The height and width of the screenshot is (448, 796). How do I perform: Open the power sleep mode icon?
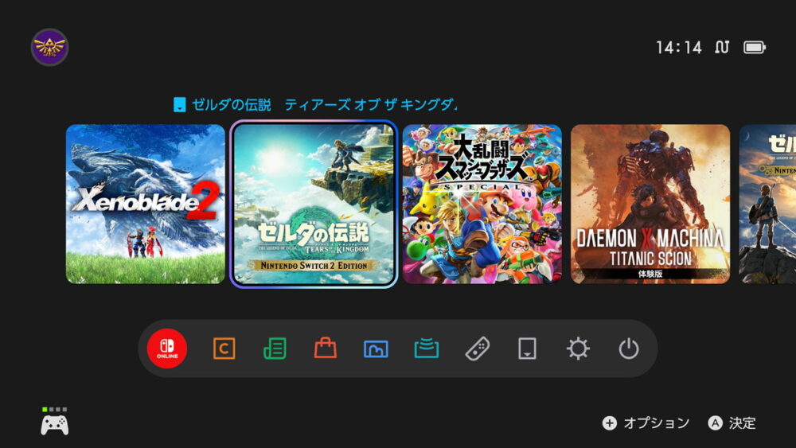(629, 349)
